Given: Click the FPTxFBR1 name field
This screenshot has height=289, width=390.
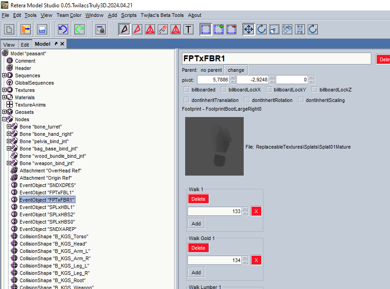Looking at the screenshot, I should point(276,59).
